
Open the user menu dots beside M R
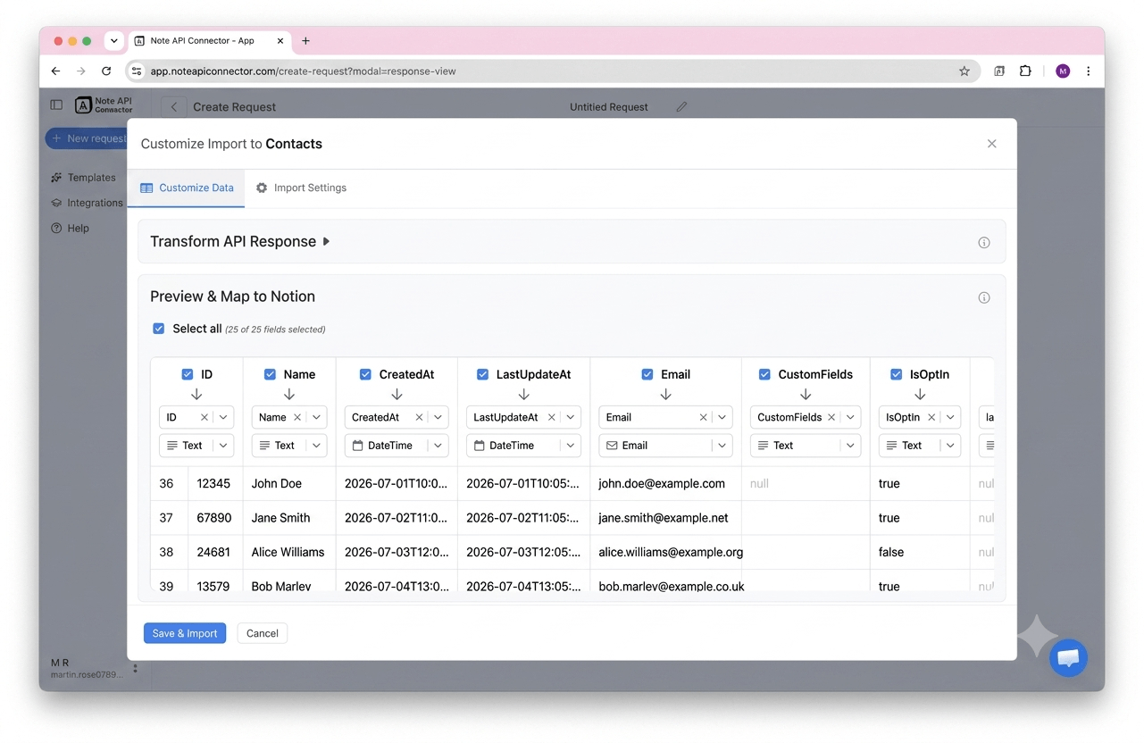click(136, 668)
